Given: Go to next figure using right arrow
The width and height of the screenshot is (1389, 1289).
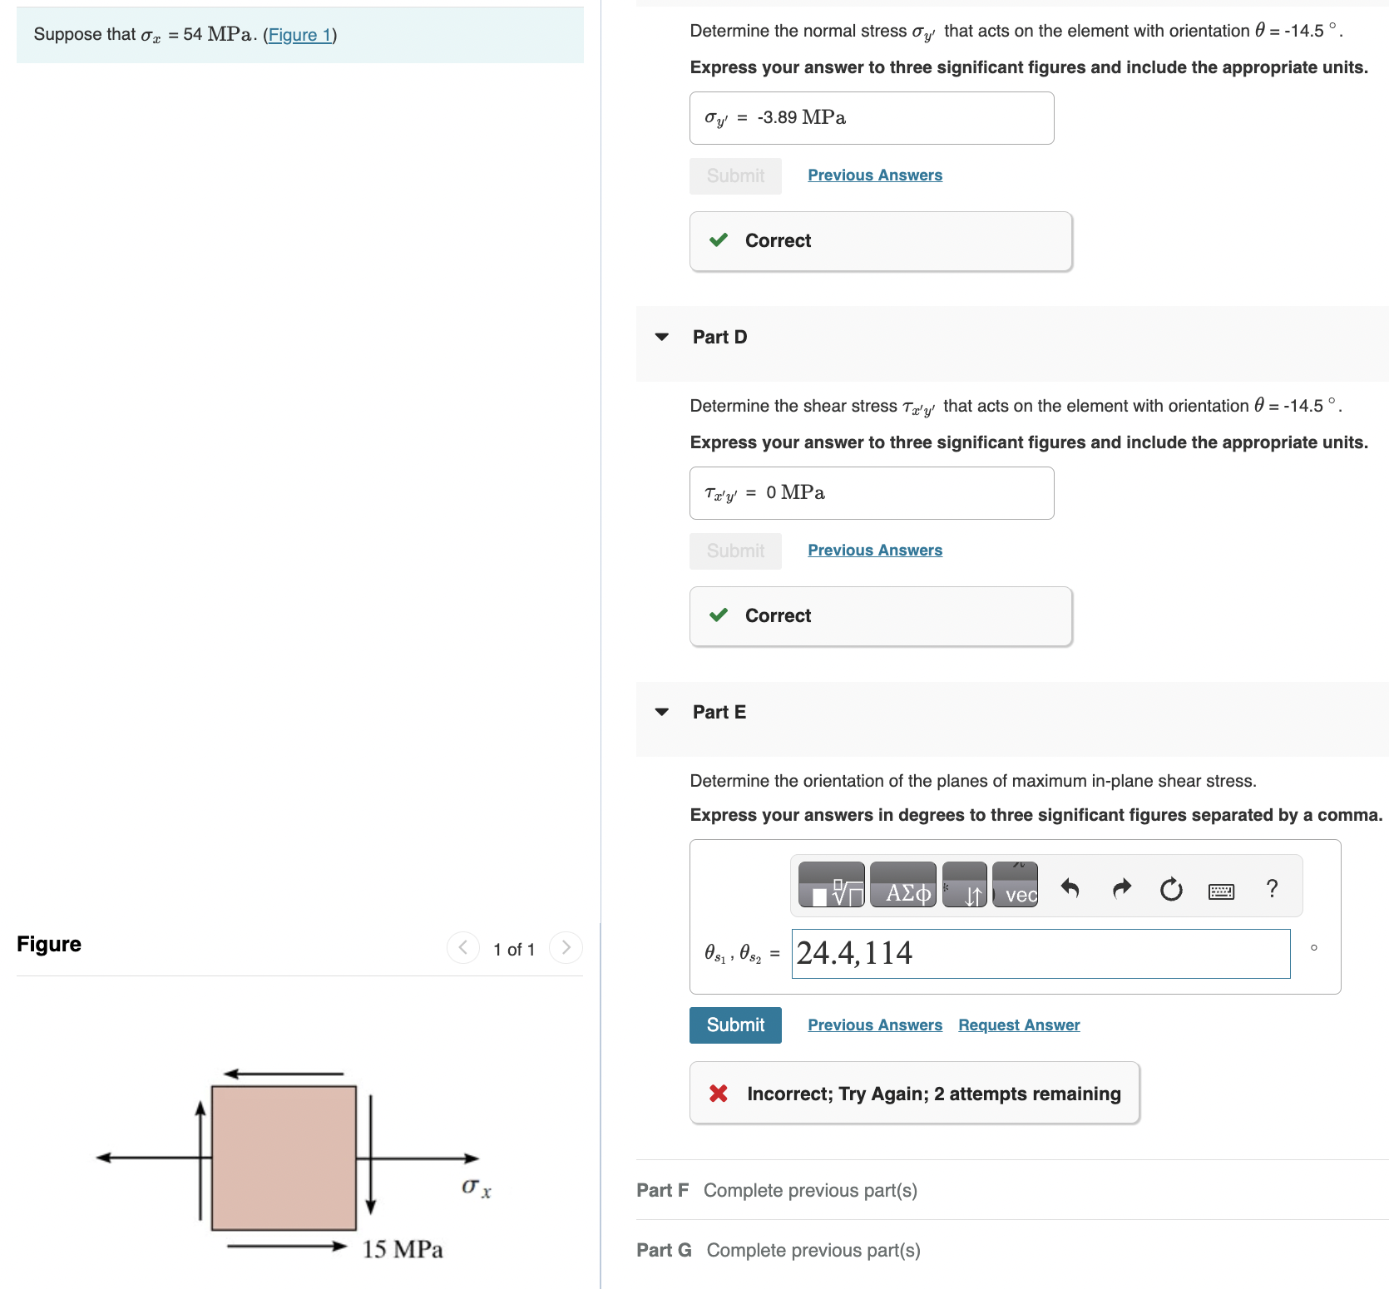Looking at the screenshot, I should click(x=566, y=947).
